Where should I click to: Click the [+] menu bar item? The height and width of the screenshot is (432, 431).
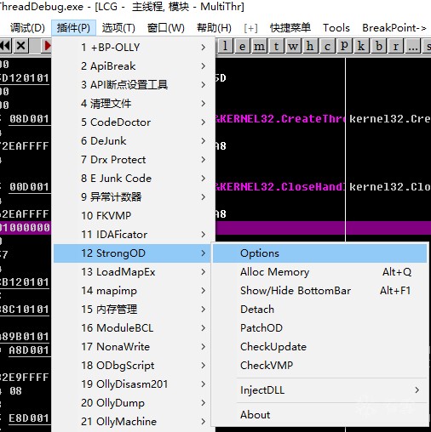pos(250,28)
